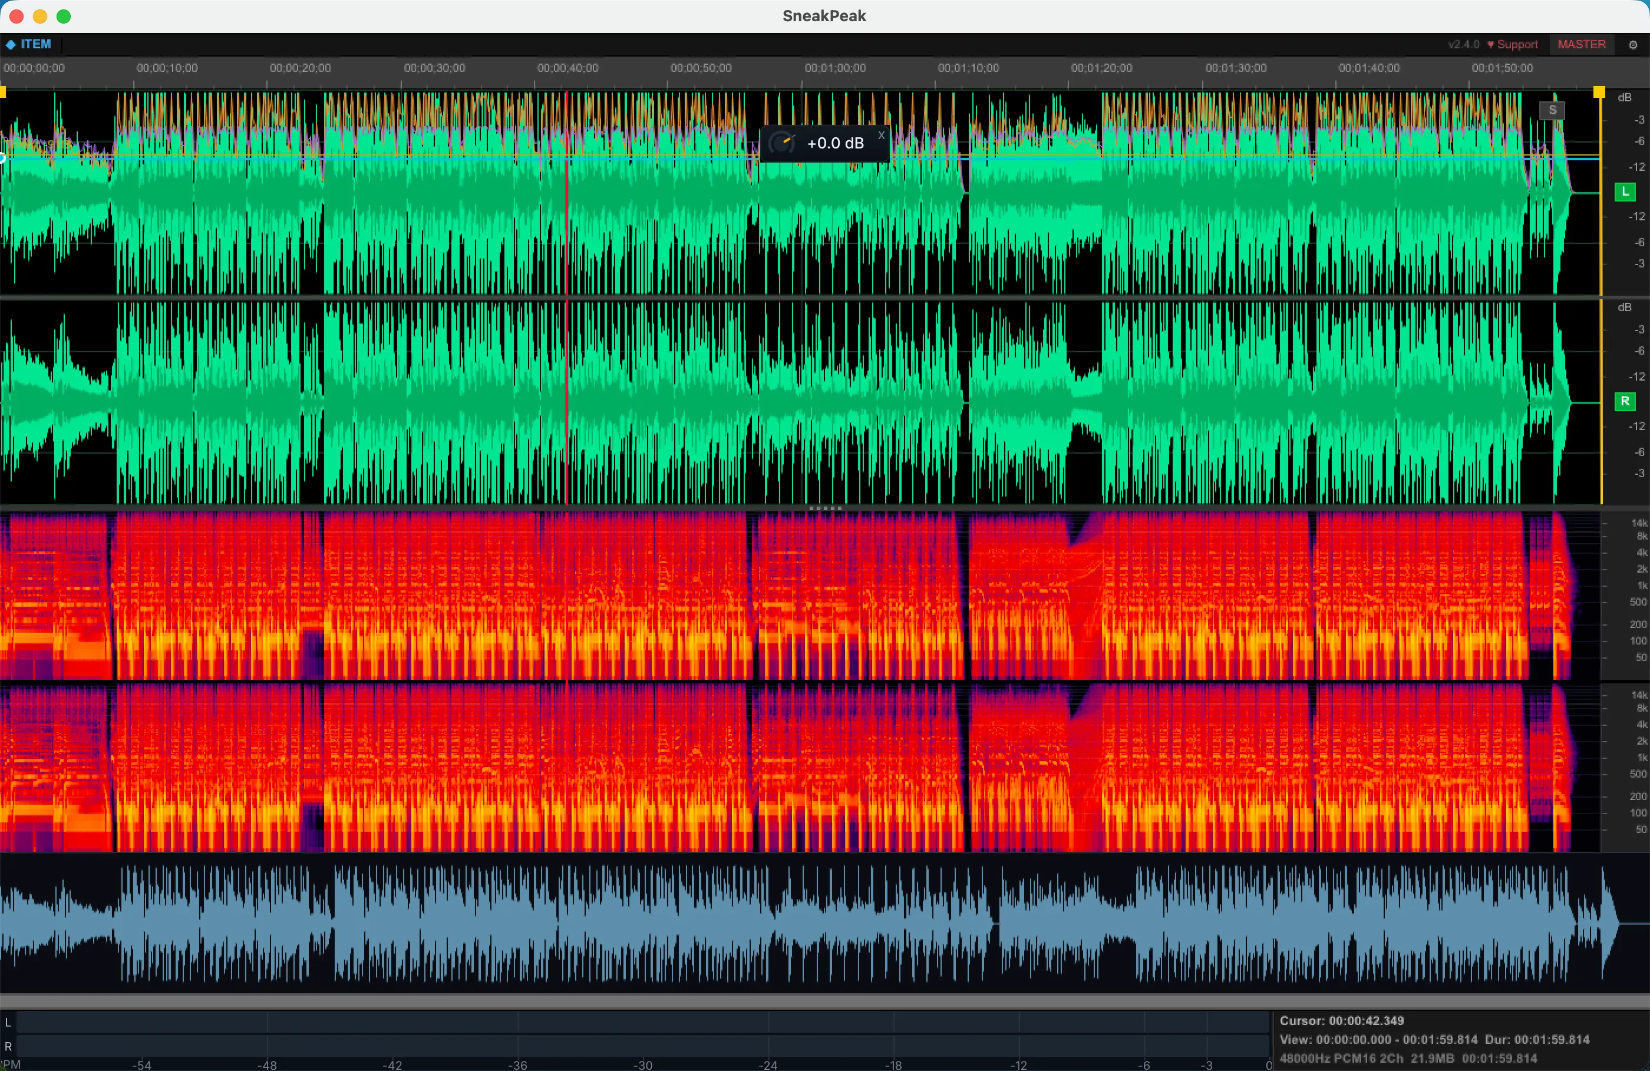Click the 00;00;10;00 ruler label
1650x1071 pixels.
[x=167, y=68]
